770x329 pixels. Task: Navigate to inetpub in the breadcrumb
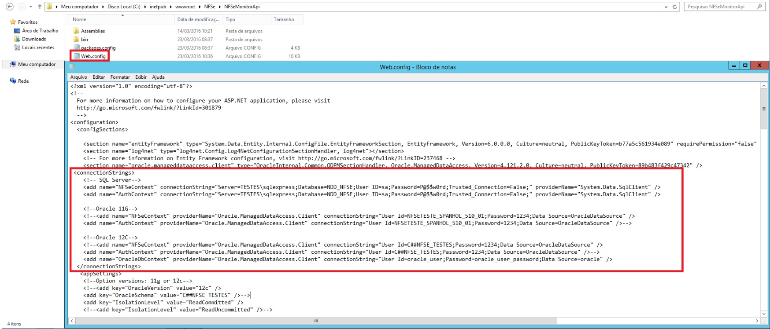click(158, 7)
